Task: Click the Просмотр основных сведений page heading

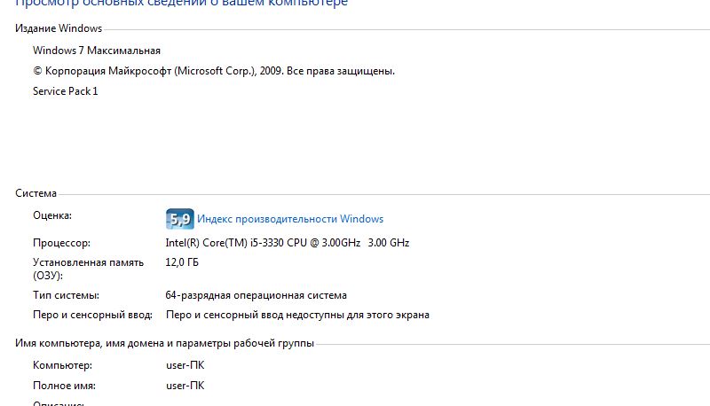Action: click(182, 4)
